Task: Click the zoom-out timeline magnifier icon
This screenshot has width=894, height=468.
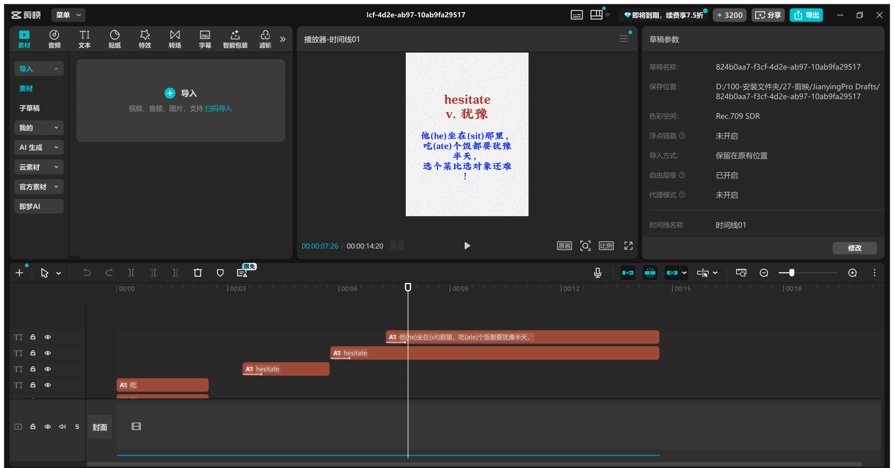Action: [x=764, y=273]
